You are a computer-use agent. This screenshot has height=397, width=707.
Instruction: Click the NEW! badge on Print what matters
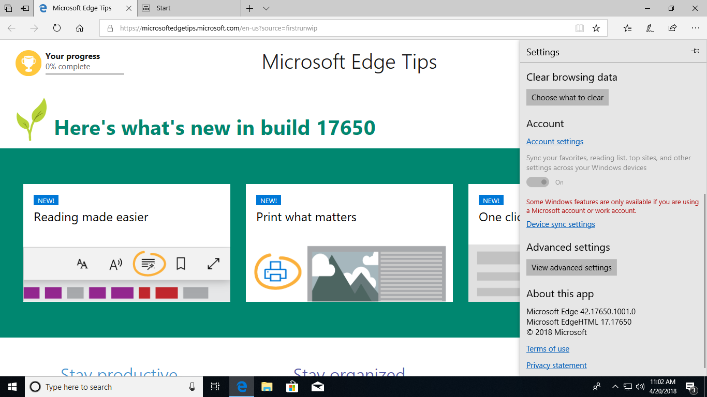269,201
